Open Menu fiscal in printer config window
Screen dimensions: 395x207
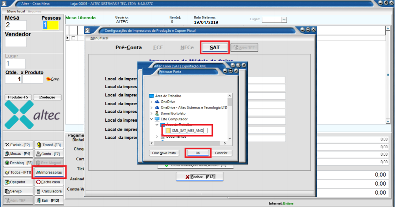[99, 38]
